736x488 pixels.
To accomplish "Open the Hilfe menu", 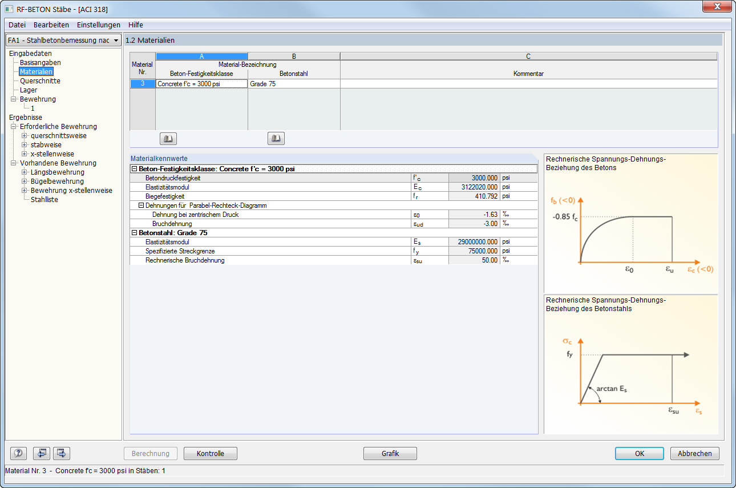I will pyautogui.click(x=136, y=25).
